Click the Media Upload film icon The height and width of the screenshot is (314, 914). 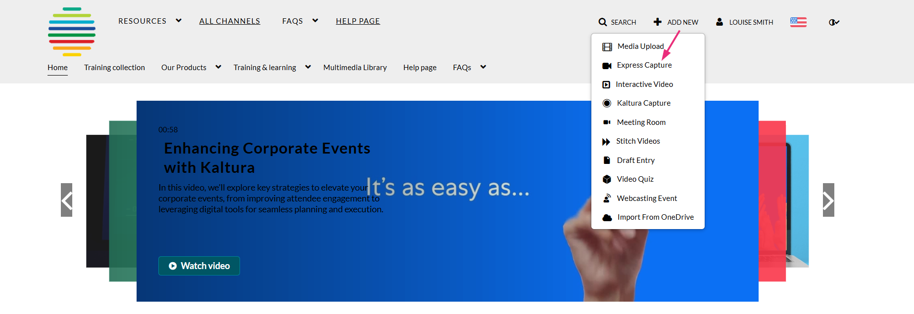pyautogui.click(x=607, y=47)
